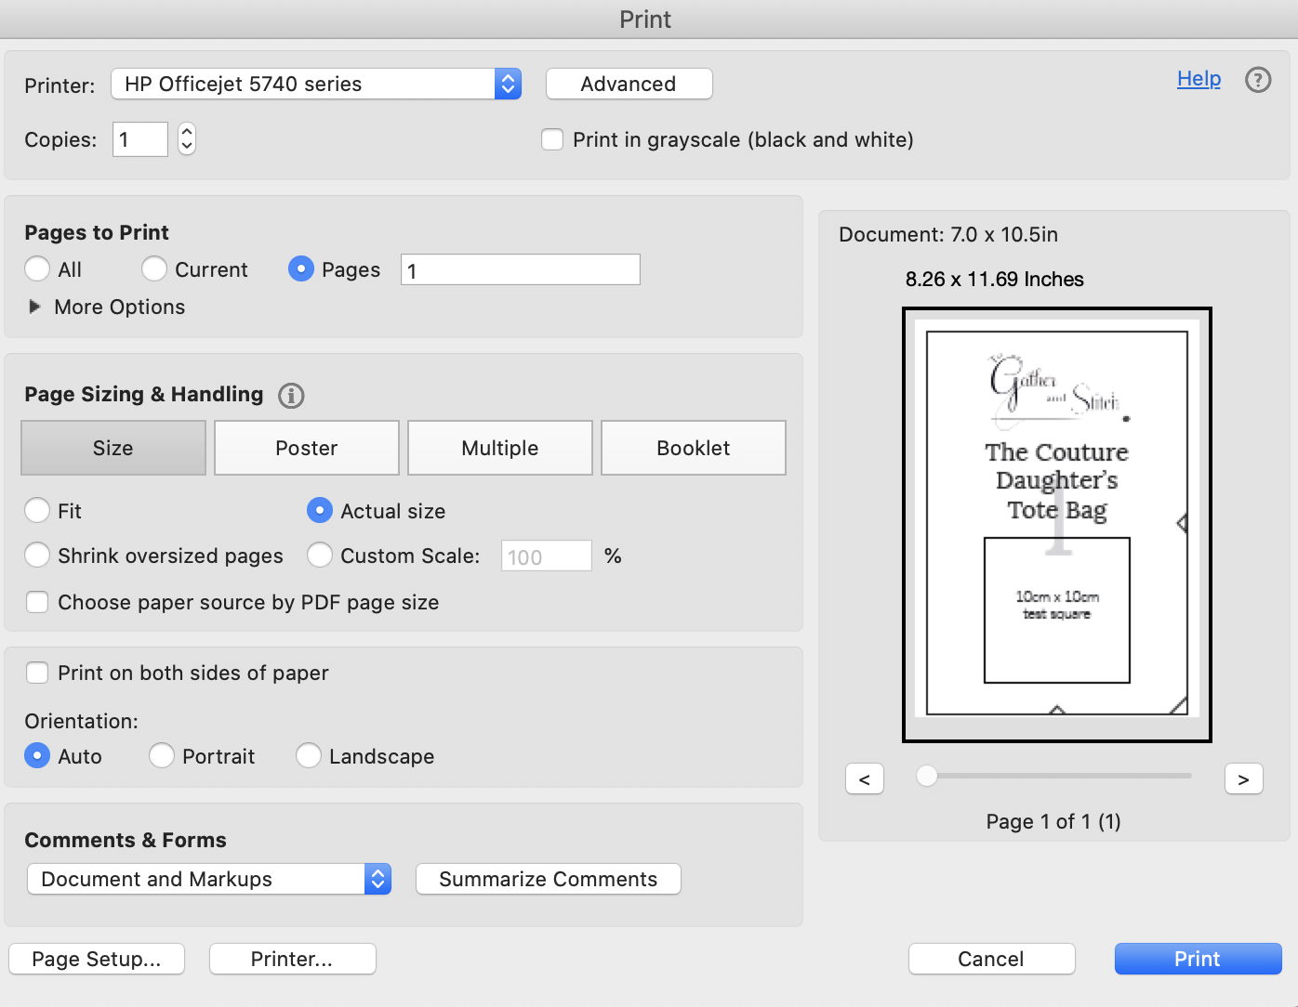
Task: Go to previous preview page arrow
Action: [x=865, y=778]
